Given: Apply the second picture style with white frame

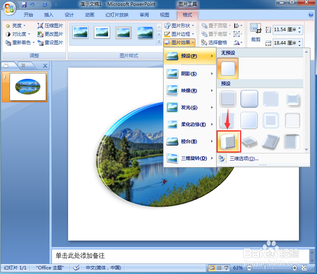Looking at the screenshot, I should point(102,33).
